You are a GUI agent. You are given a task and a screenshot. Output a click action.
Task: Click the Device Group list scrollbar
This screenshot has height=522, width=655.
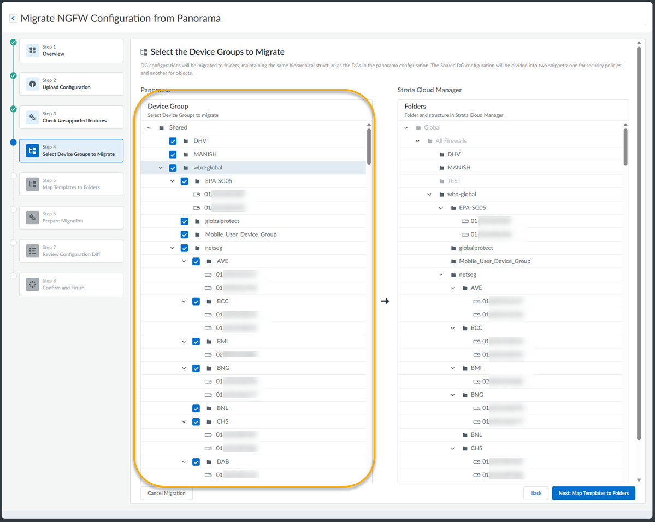[x=369, y=146]
